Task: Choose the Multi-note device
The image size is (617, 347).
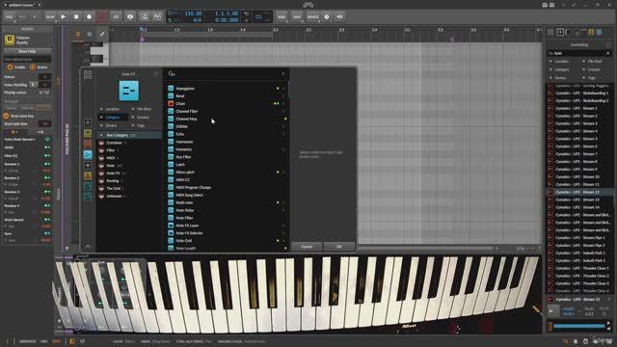Action: [227, 202]
